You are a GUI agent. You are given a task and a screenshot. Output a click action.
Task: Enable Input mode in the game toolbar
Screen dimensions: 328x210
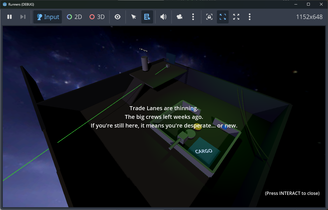(48, 17)
